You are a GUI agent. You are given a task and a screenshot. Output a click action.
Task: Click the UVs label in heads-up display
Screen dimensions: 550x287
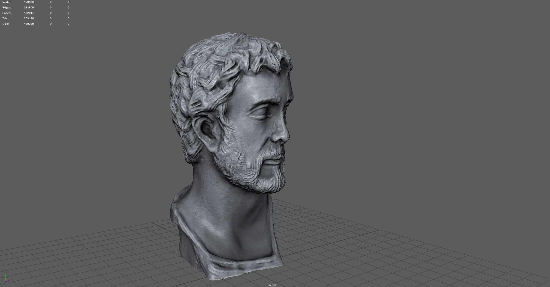(x=5, y=24)
